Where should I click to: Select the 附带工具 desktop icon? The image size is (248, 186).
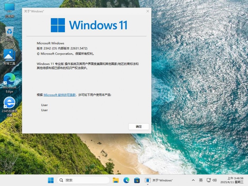coord(9,57)
